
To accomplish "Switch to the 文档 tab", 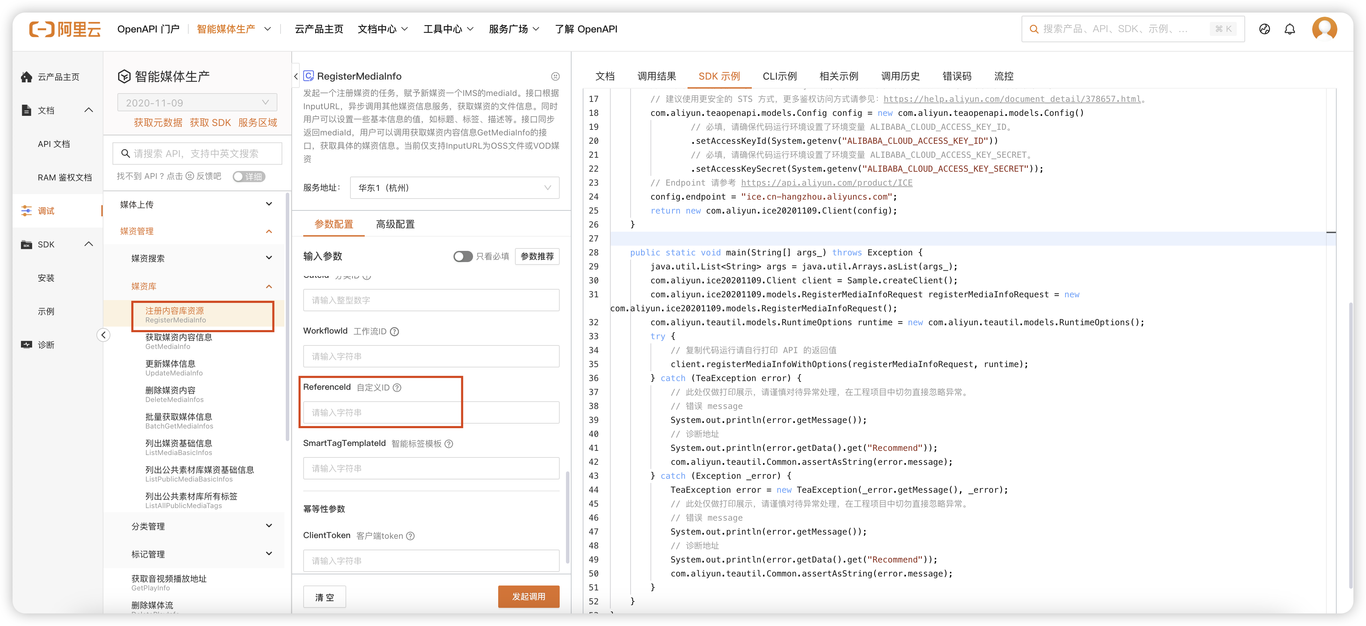I will tap(604, 76).
